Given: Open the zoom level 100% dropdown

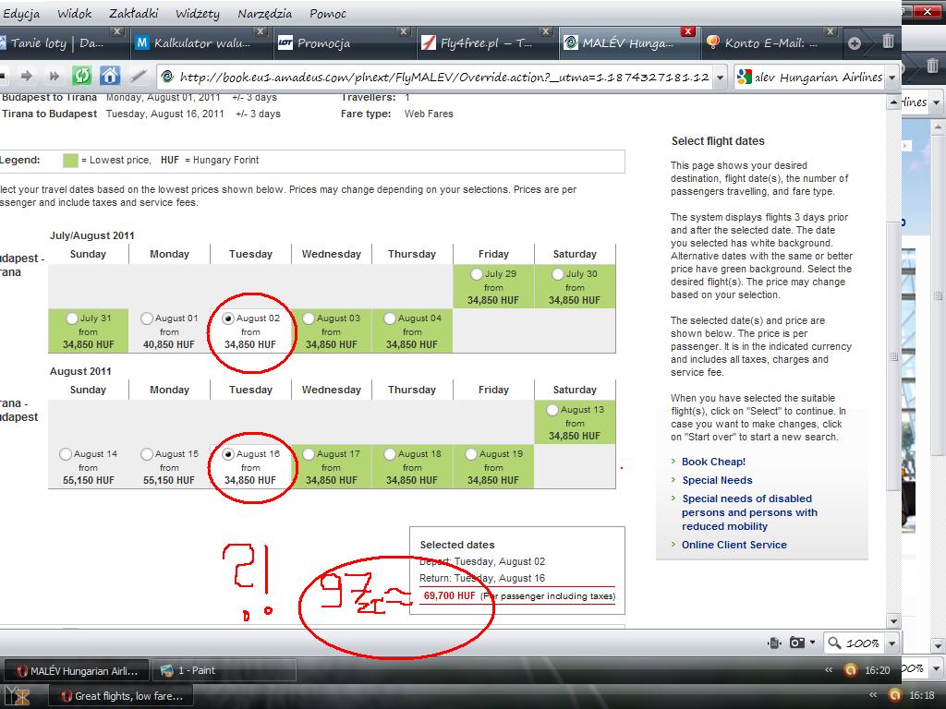Looking at the screenshot, I should [x=891, y=643].
